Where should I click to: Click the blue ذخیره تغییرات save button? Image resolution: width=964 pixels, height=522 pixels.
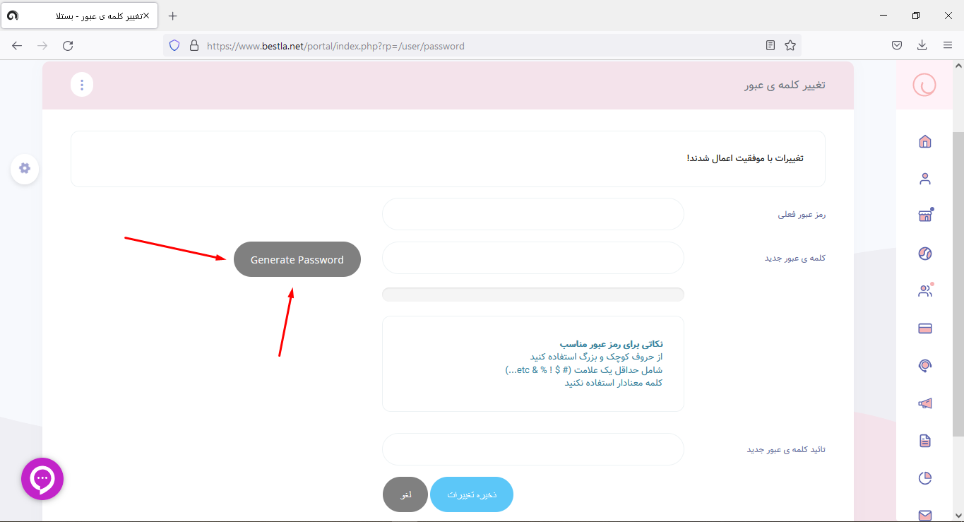point(472,494)
